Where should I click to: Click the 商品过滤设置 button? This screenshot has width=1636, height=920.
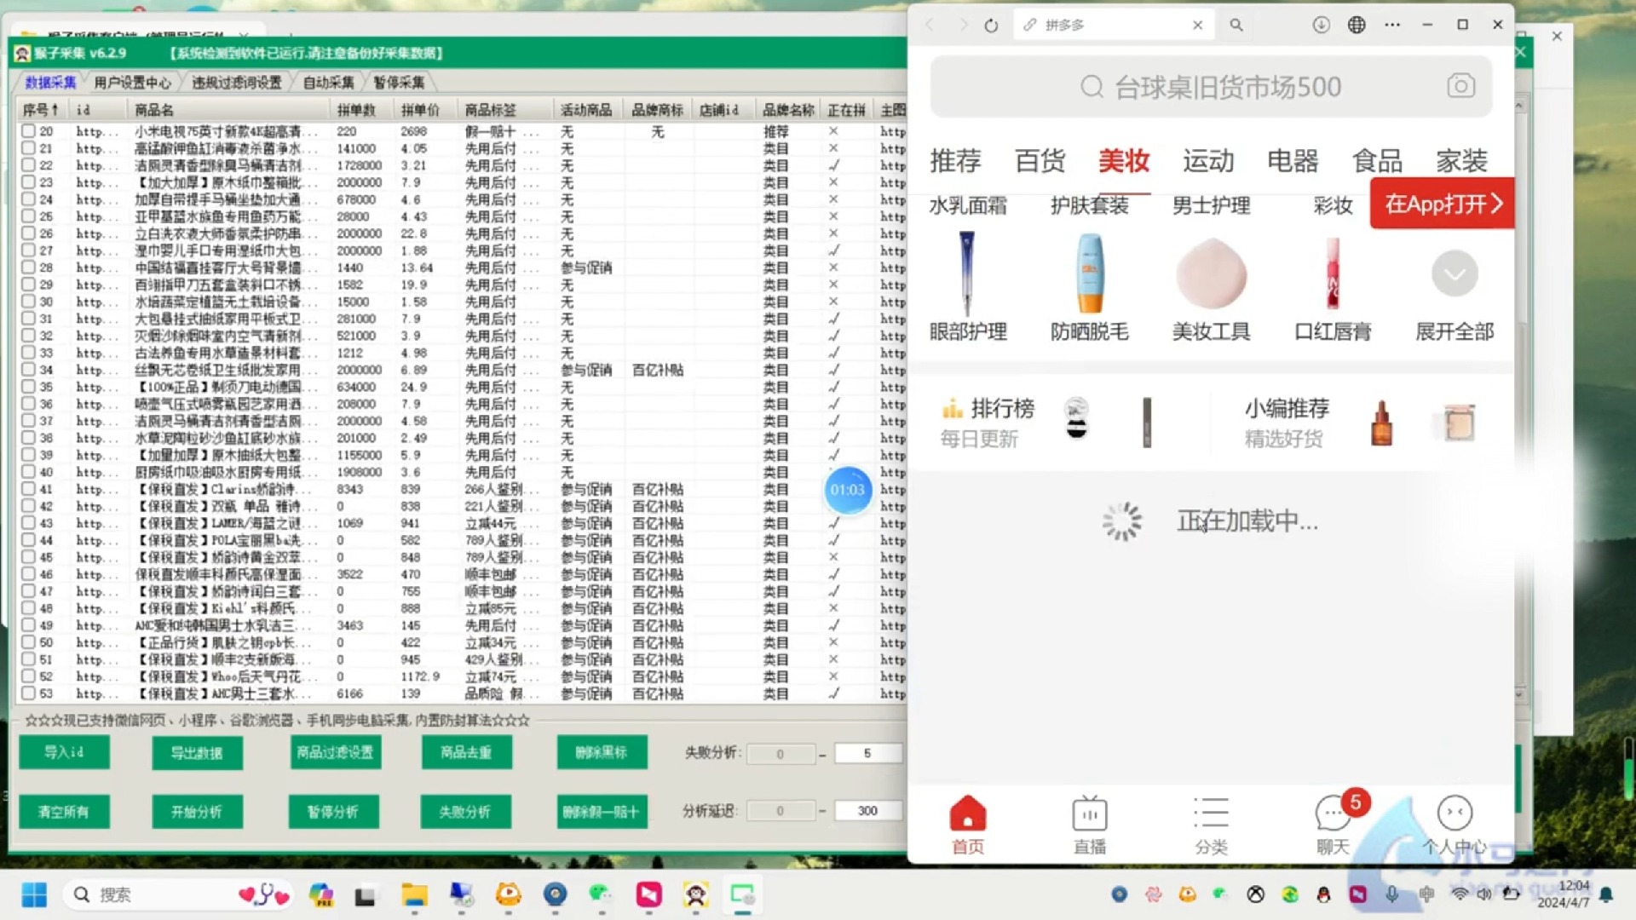point(335,752)
